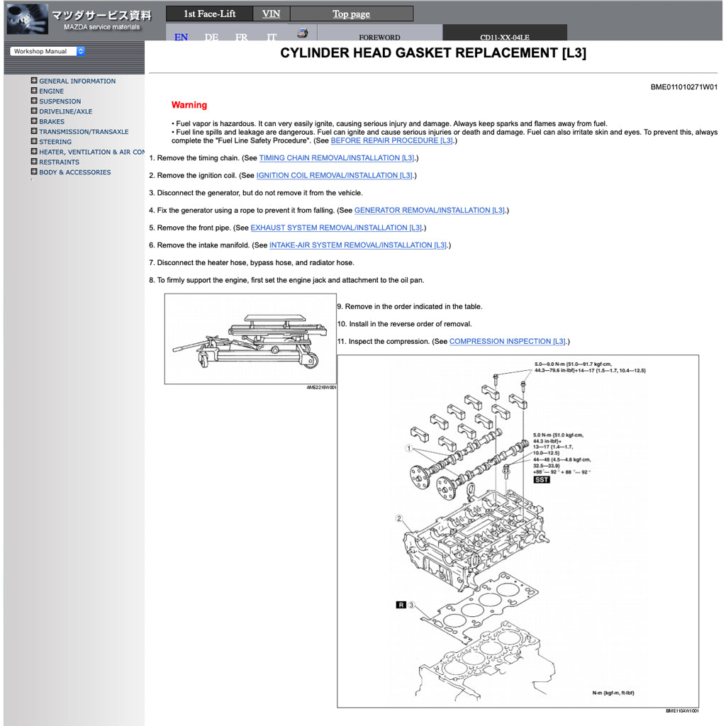
Task: Expand the TRANSMISSION/TRANSAXLE category
Action: coord(33,131)
